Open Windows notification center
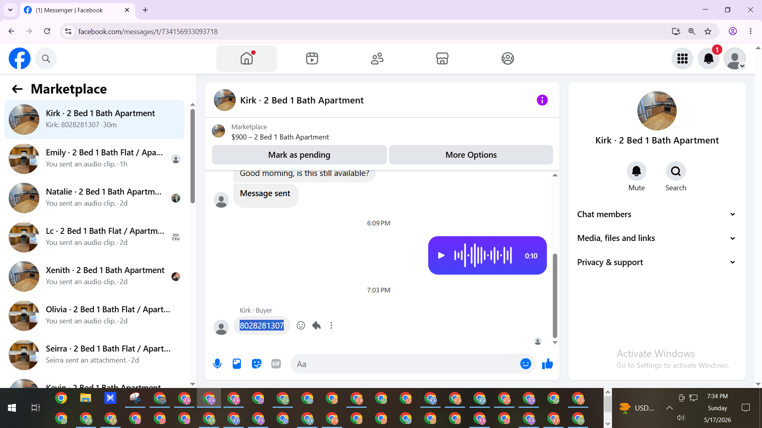This screenshot has height=428, width=762. click(x=746, y=408)
